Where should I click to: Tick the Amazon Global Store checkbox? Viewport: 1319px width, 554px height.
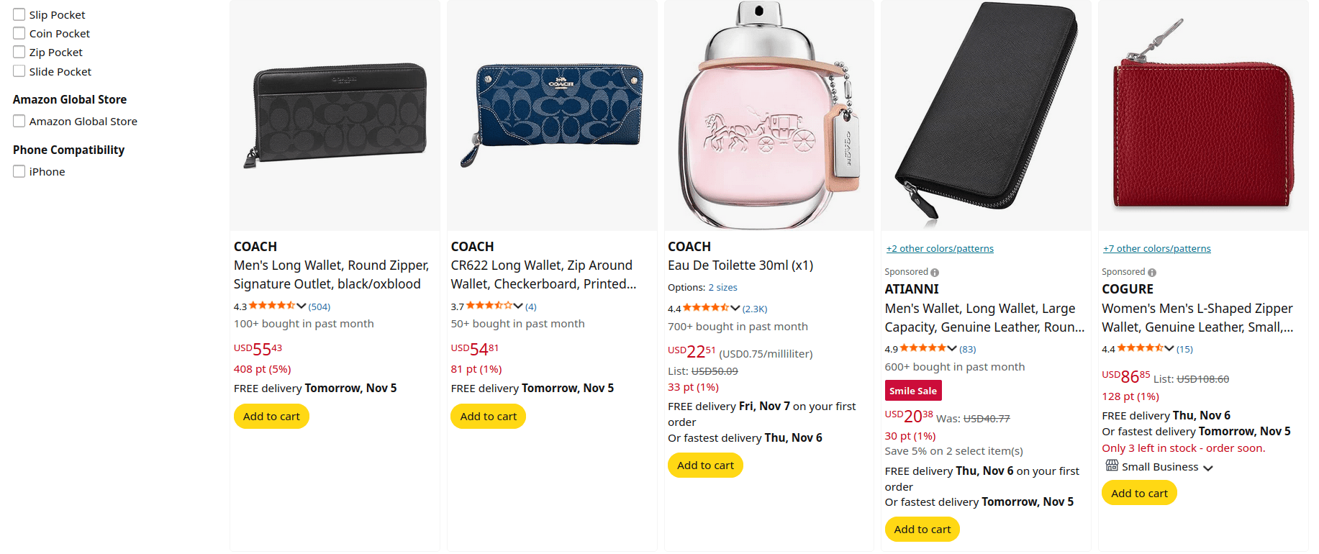(19, 121)
